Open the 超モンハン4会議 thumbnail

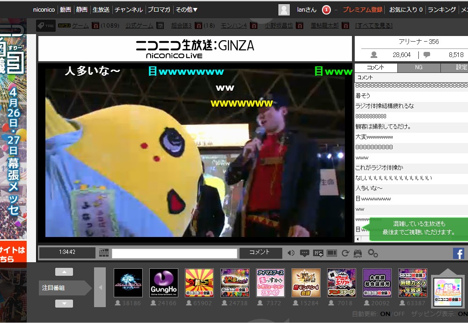tap(306, 283)
